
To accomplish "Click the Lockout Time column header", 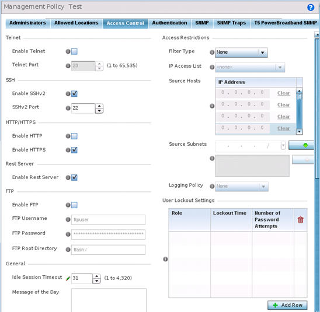I will coord(231,220).
